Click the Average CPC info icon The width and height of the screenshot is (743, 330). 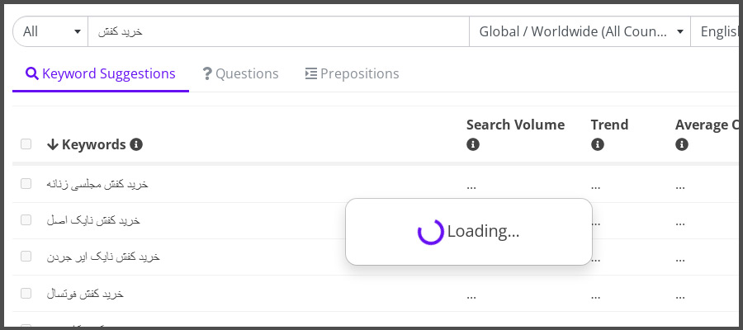click(682, 144)
